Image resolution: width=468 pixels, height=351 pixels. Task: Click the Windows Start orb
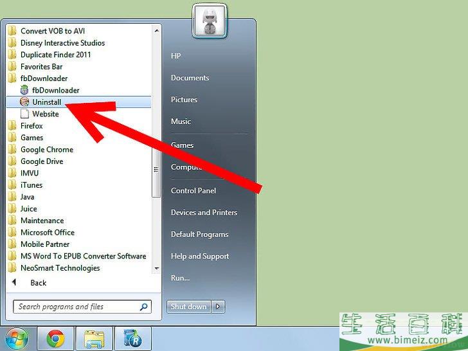tap(17, 338)
